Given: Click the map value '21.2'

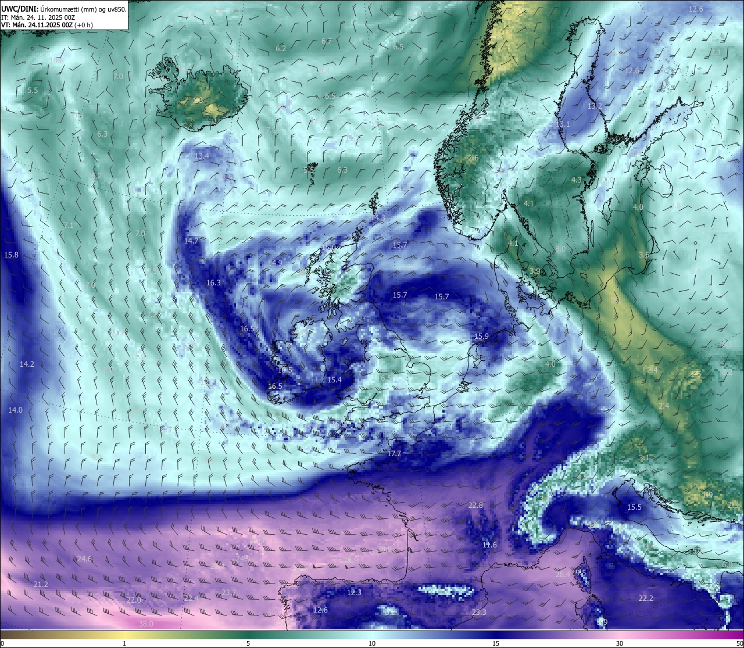Looking at the screenshot, I should point(41,585).
